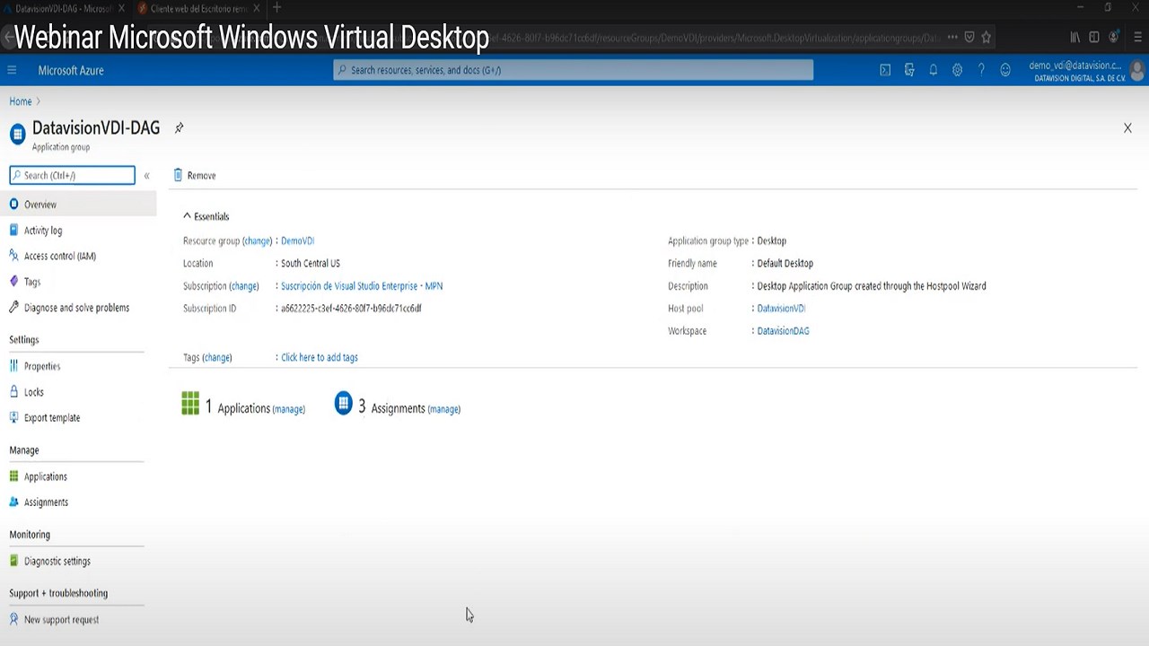Viewport: 1149px width, 646px height.
Task: Open portal settings gear icon
Action: tap(957, 70)
